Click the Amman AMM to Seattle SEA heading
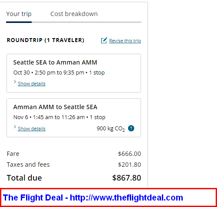Viewport: 217px width, 207px height. (55, 107)
